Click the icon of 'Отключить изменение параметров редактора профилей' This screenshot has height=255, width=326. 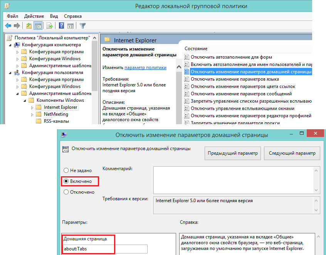pos(187,116)
